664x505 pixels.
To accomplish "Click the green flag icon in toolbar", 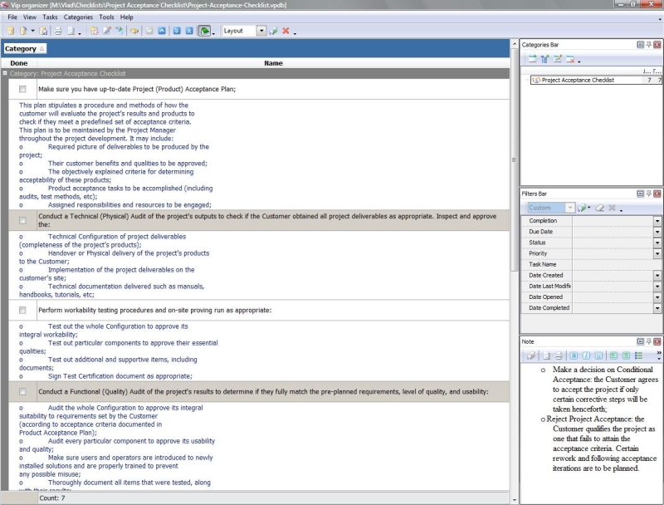I will tap(204, 31).
